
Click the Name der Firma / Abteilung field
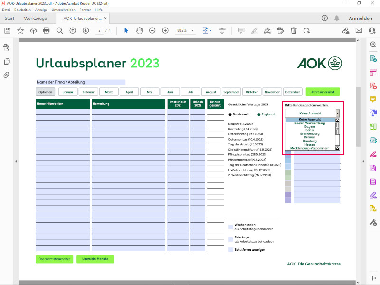click(x=81, y=82)
